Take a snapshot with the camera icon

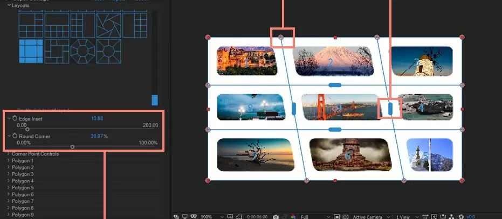click(x=276, y=217)
